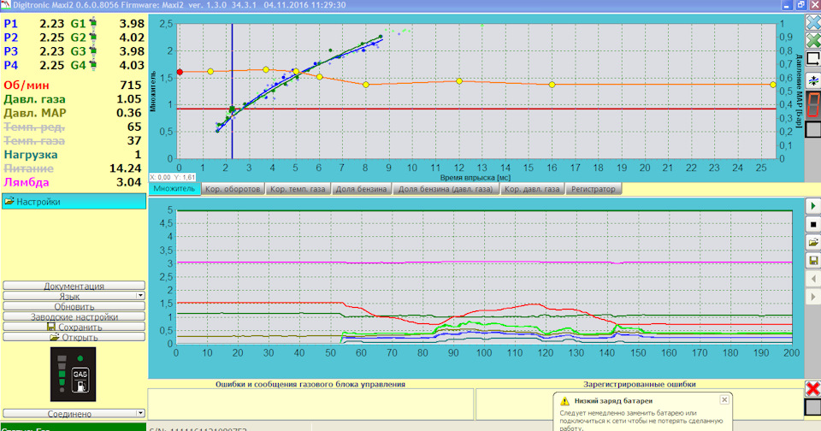Select the red first point on orange curve

pos(180,72)
